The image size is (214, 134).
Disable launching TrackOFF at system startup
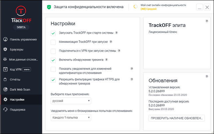53,33
